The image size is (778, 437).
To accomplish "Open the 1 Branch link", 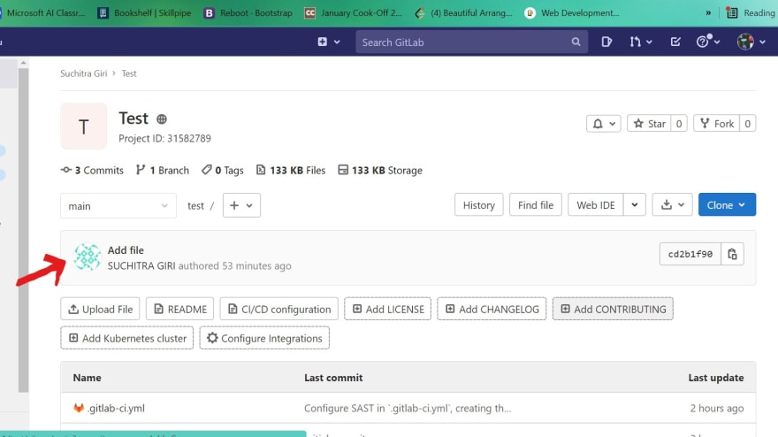I will [x=163, y=171].
